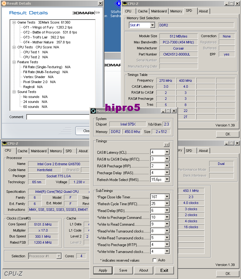Open About tab in bottom-left CPU-Z window
Viewport: 241px width, 279px height.
83,151
